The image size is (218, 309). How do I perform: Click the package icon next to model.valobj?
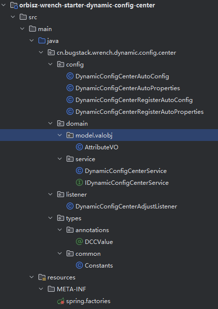click(70, 135)
